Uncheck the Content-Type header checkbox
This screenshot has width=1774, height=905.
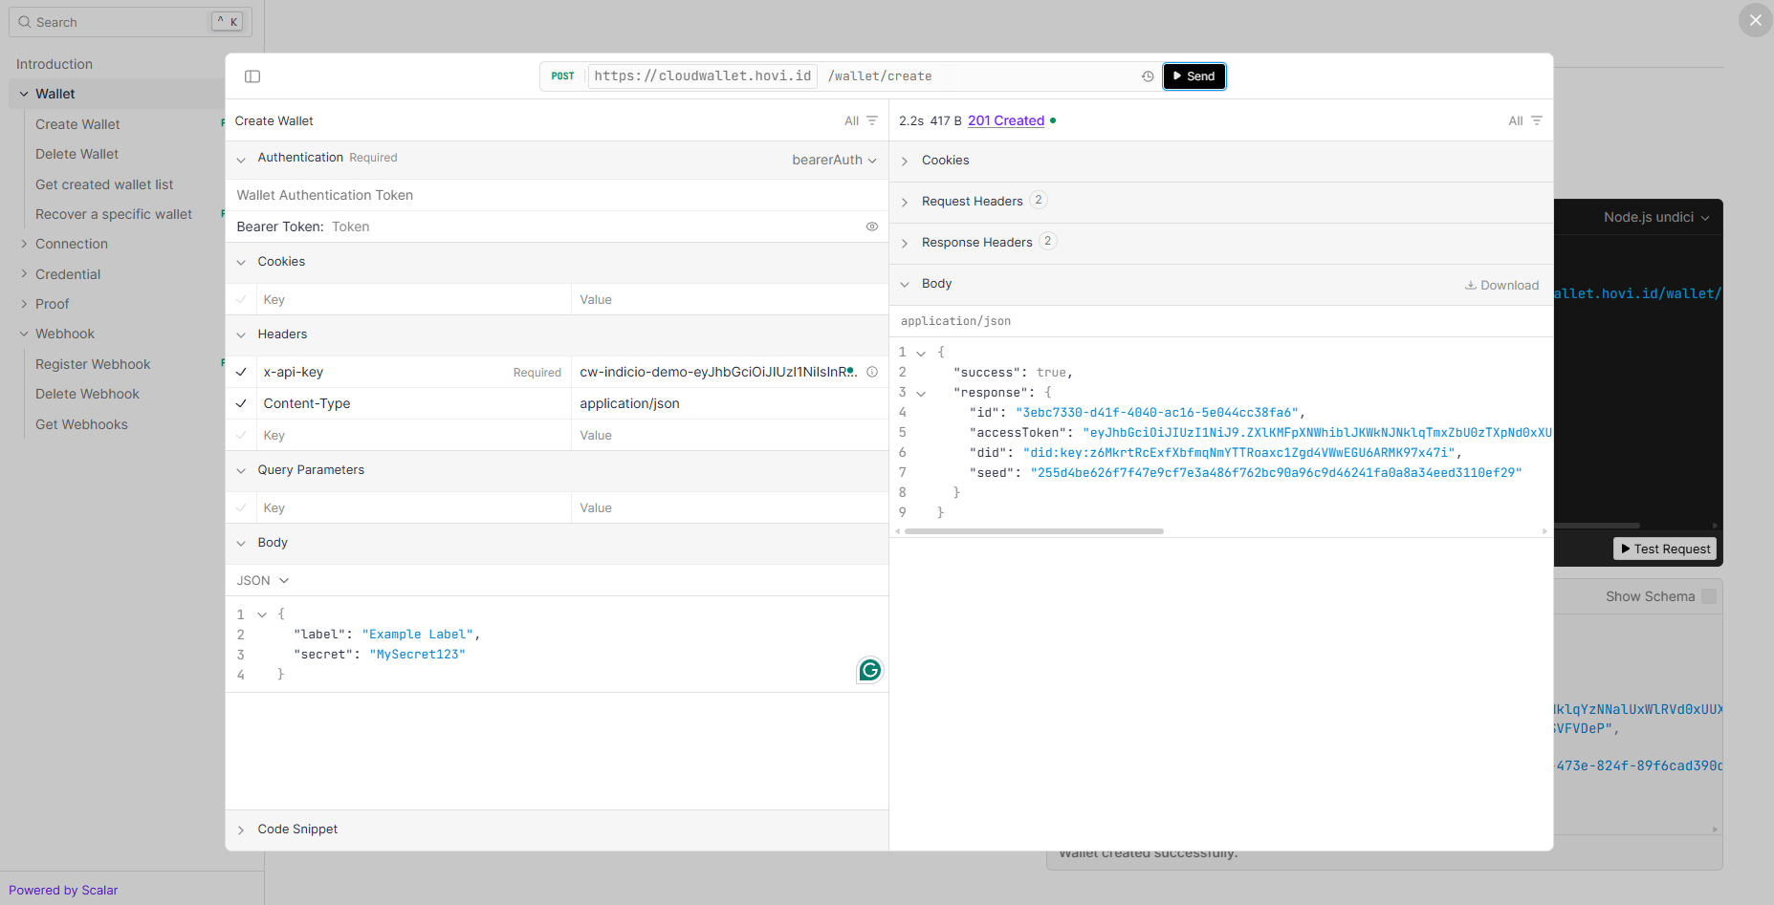[x=241, y=404]
